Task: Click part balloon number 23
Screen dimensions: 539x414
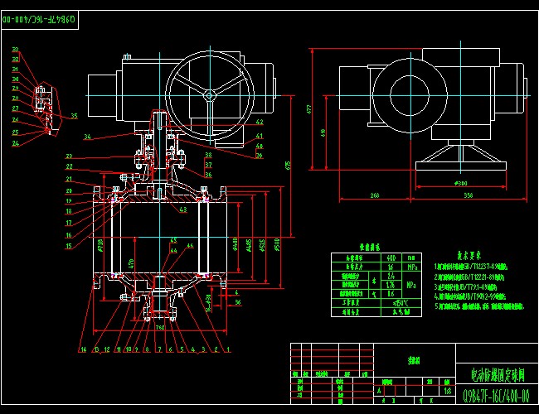Action: point(69,156)
